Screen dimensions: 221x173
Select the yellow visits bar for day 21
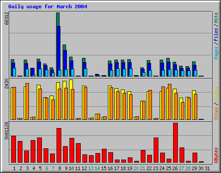[x=141, y=110]
